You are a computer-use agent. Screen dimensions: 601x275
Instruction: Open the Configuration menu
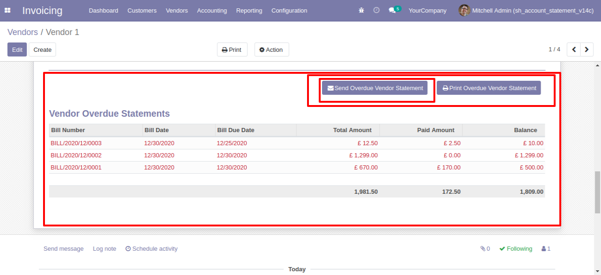(x=289, y=10)
